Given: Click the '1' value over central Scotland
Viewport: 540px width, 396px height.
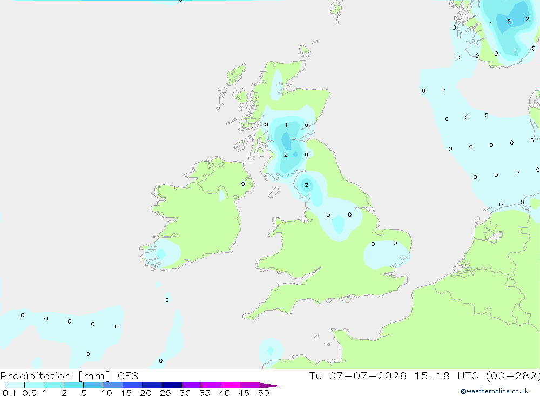Looking at the screenshot, I should (286, 125).
